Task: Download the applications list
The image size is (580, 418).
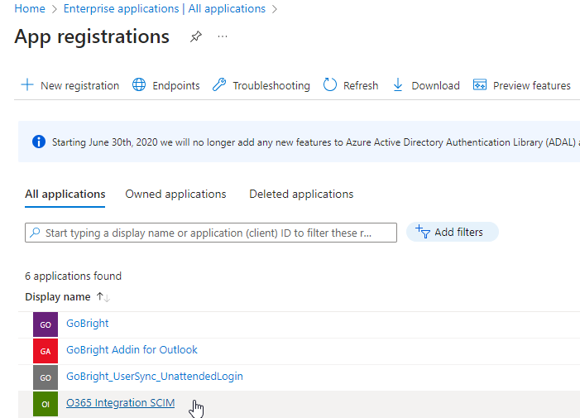Action: pyautogui.click(x=426, y=85)
